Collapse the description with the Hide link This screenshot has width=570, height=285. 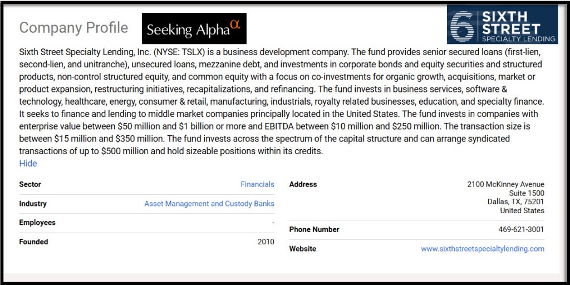coord(28,163)
